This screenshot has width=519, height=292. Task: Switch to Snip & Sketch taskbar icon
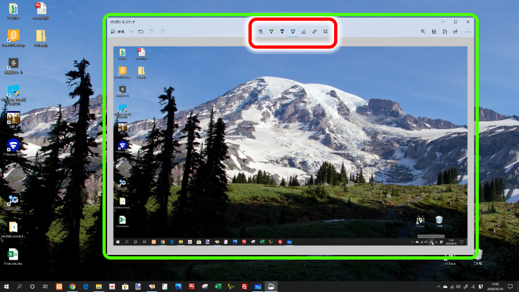tap(271, 286)
